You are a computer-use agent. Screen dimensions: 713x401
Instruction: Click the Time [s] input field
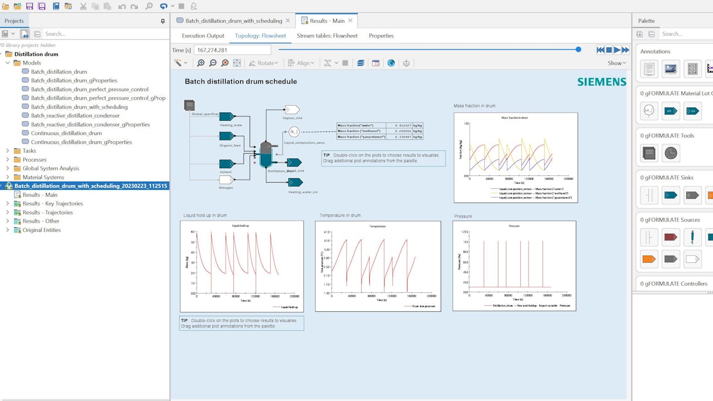tap(232, 50)
